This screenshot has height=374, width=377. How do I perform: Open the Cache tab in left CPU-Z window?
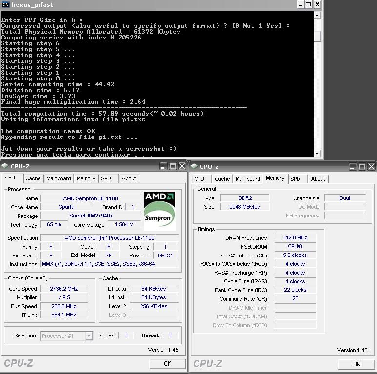33,178
